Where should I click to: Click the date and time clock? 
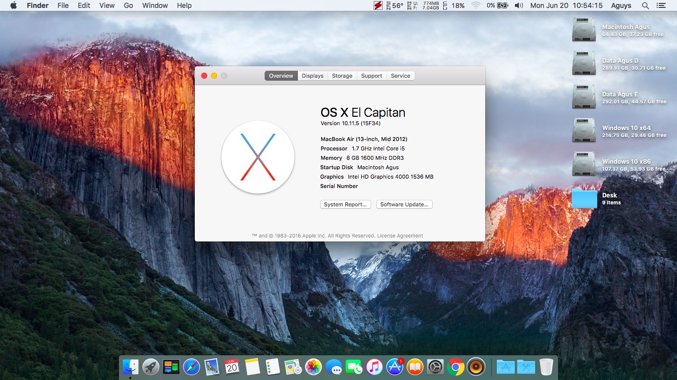coord(566,5)
